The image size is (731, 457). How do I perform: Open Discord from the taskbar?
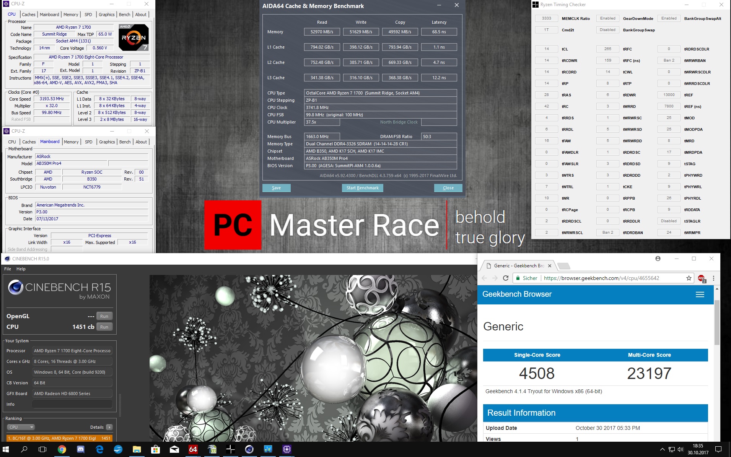[80, 449]
